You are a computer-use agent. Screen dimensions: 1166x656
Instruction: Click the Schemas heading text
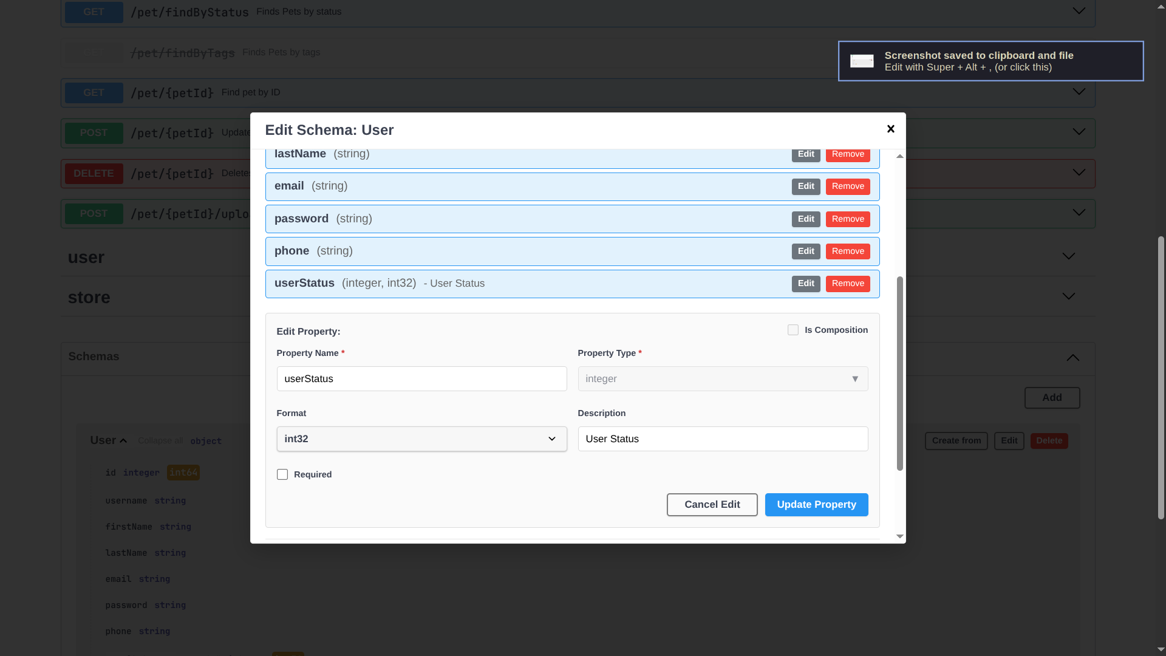pos(94,357)
